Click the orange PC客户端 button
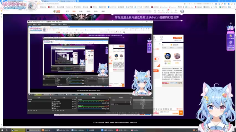 point(178,38)
